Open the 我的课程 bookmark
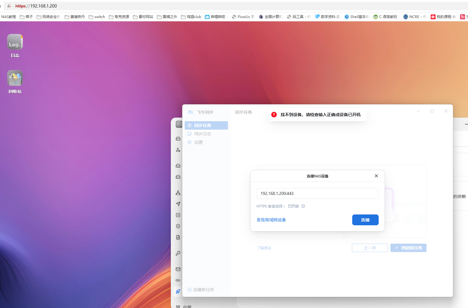This screenshot has width=468, height=308. point(443,17)
